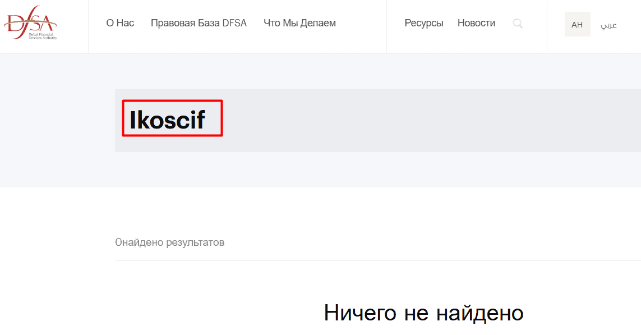Click the navigation bar divider near Ресурсы
This screenshot has height=335, width=641.
pos(386,26)
